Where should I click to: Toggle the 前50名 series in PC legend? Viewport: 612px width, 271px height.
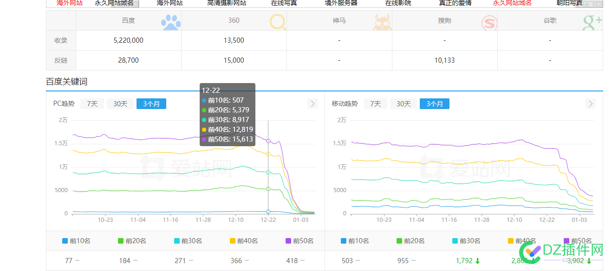(x=299, y=241)
